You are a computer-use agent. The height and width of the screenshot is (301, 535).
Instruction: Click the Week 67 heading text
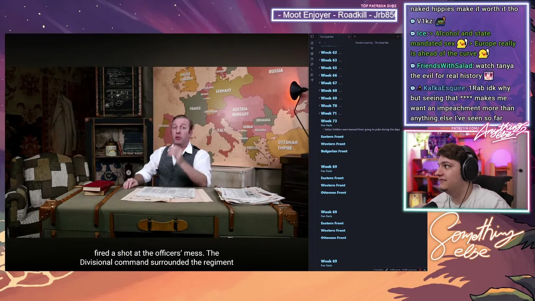click(x=329, y=83)
